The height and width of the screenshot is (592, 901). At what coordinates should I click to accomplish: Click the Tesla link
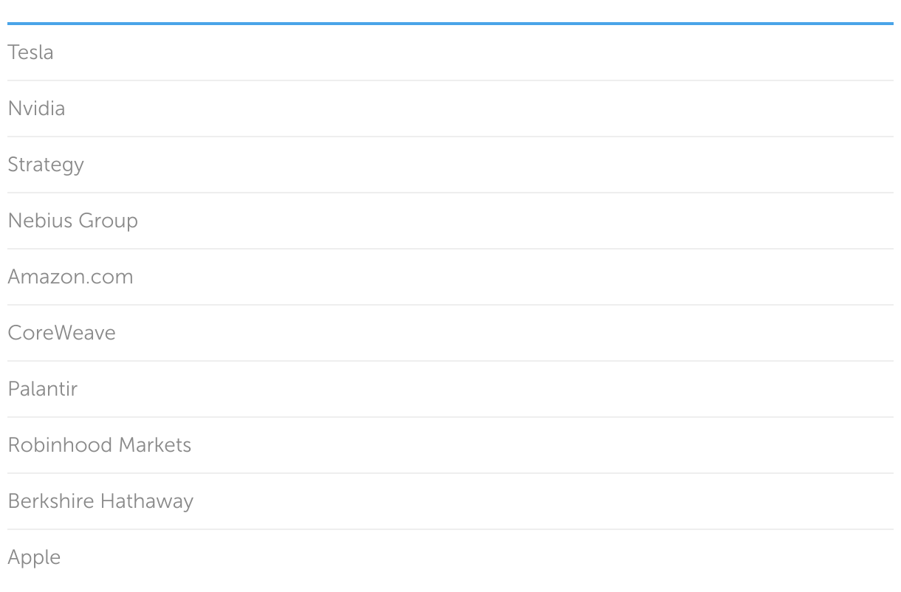tap(30, 52)
